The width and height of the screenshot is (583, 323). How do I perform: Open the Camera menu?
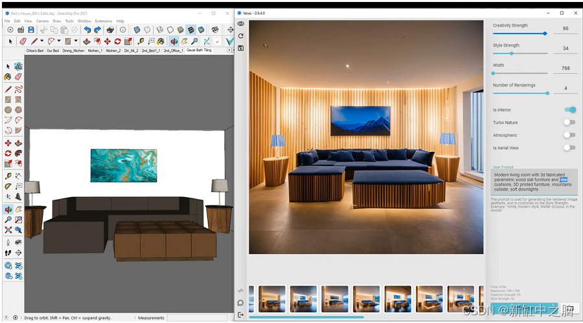click(42, 21)
